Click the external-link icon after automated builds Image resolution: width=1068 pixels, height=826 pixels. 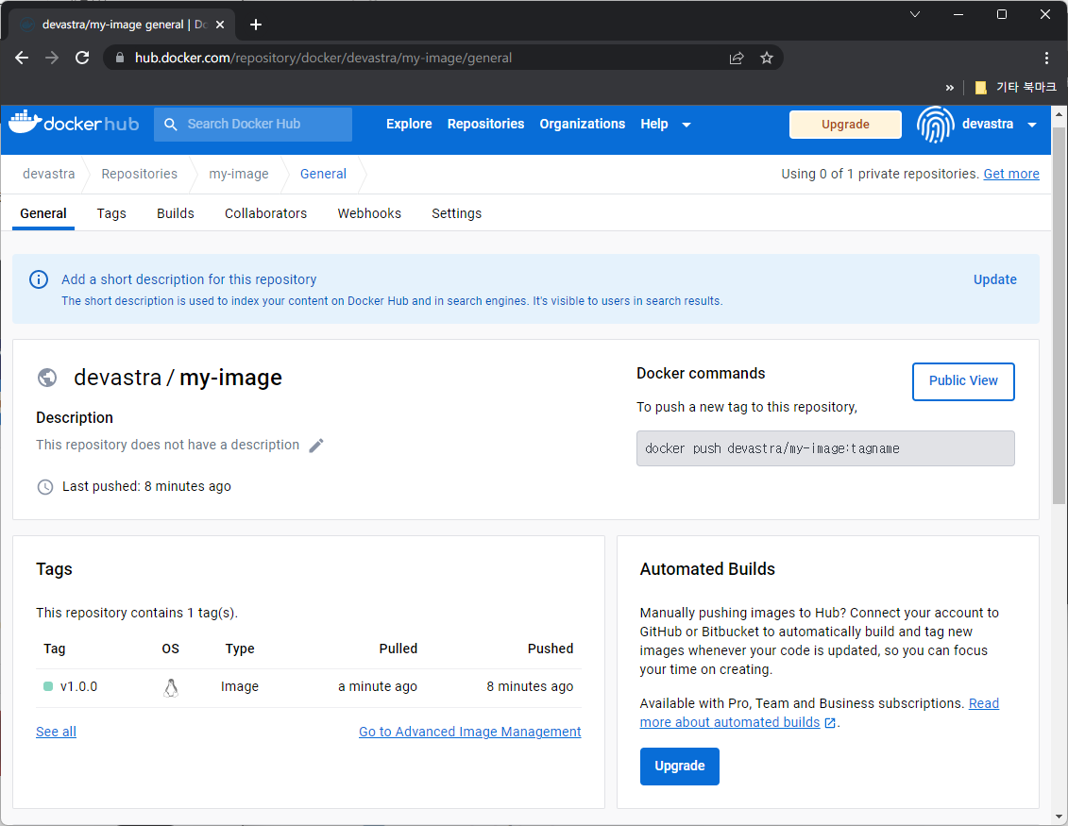[830, 723]
